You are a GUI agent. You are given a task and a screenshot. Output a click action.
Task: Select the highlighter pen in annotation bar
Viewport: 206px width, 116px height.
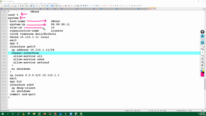[x=202, y=43]
